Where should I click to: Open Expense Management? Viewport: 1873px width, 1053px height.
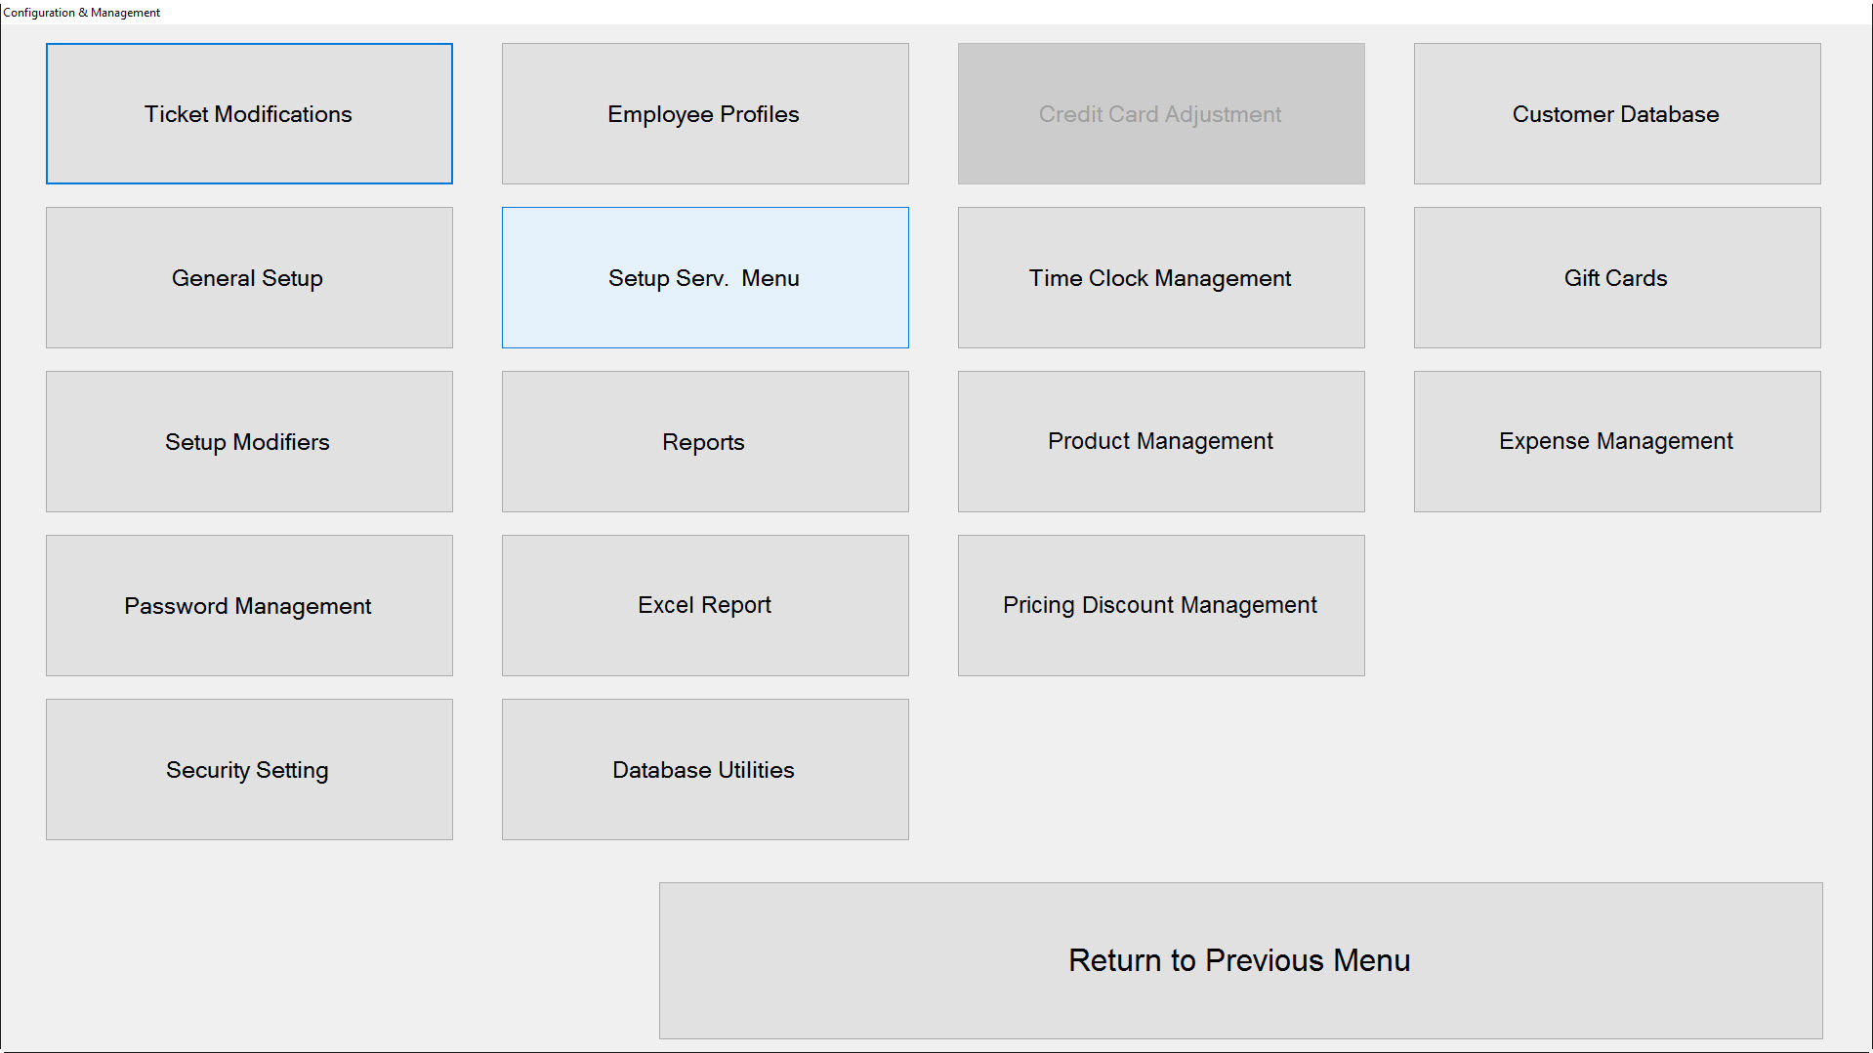click(x=1616, y=441)
